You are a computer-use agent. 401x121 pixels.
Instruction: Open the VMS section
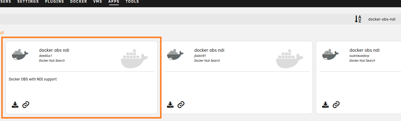(x=98, y=2)
